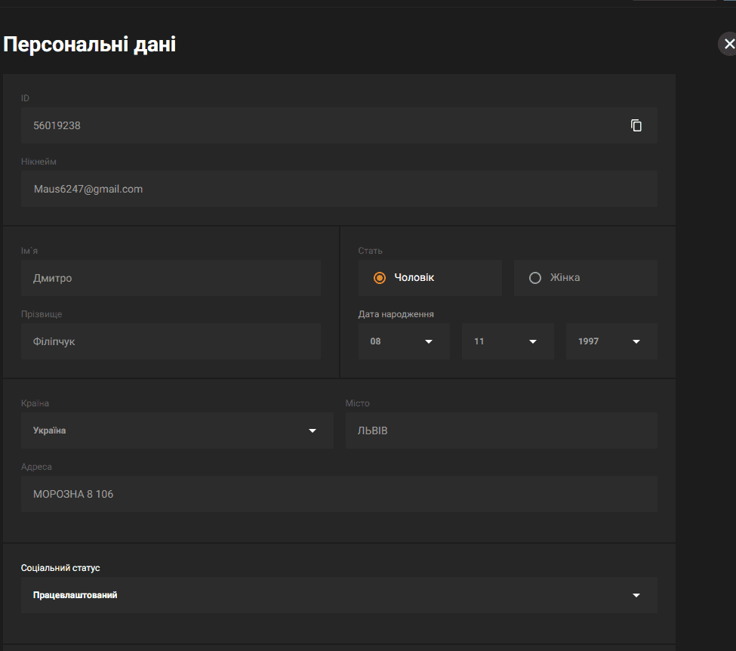Viewport: 736px width, 651px height.
Task: Click the arrow icon of the country selector
Action: (313, 430)
